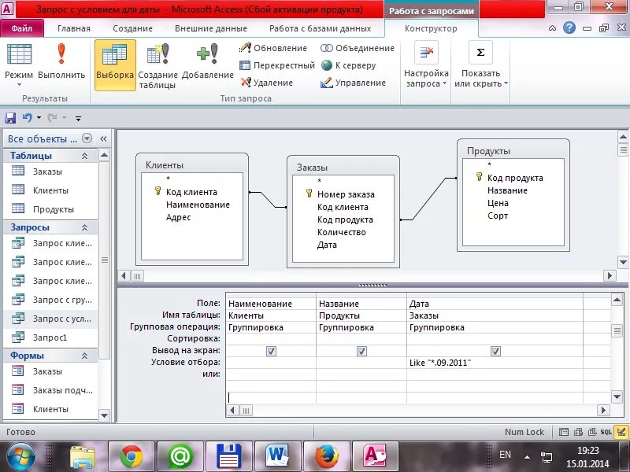Open the Undo history dropdown arrow

coord(39,117)
